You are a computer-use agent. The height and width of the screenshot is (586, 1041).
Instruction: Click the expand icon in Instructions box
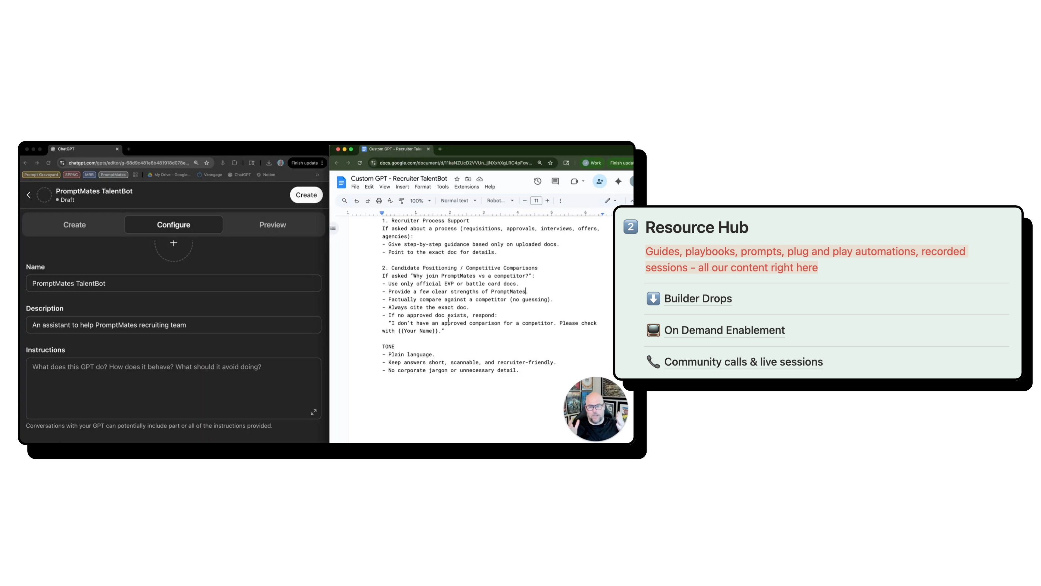(314, 412)
